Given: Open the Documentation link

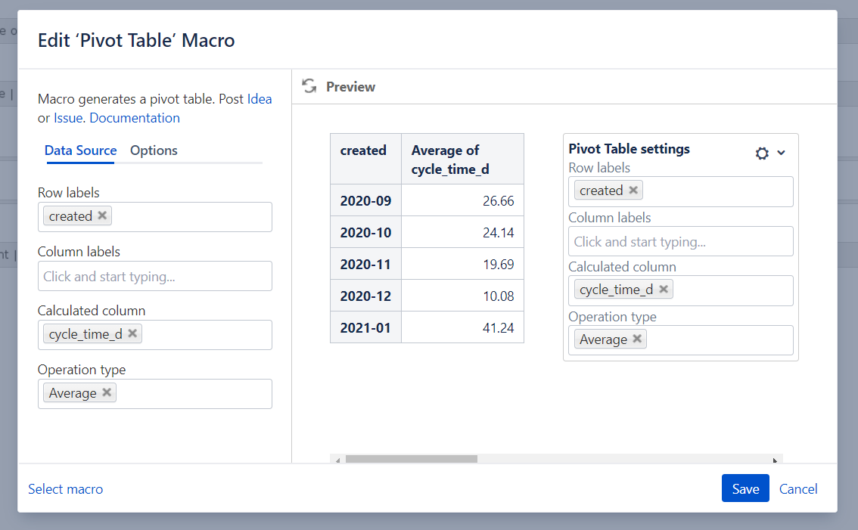Looking at the screenshot, I should 135,118.
